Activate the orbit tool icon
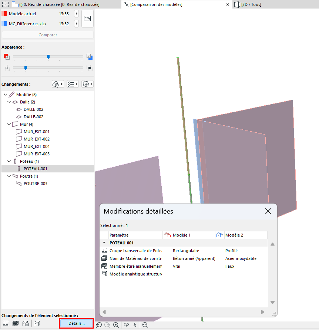The height and width of the screenshot is (330, 319). point(126,325)
